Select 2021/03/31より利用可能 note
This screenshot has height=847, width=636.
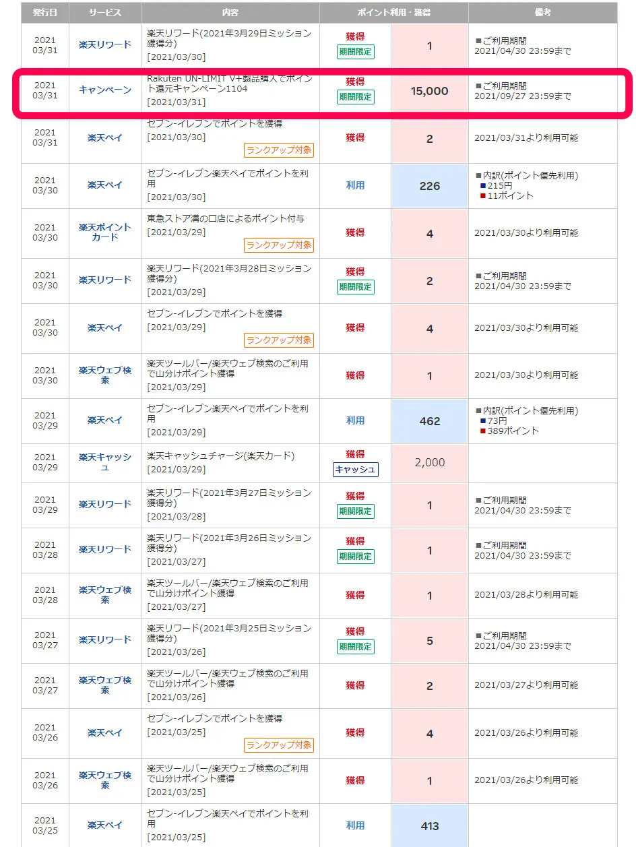coord(526,137)
